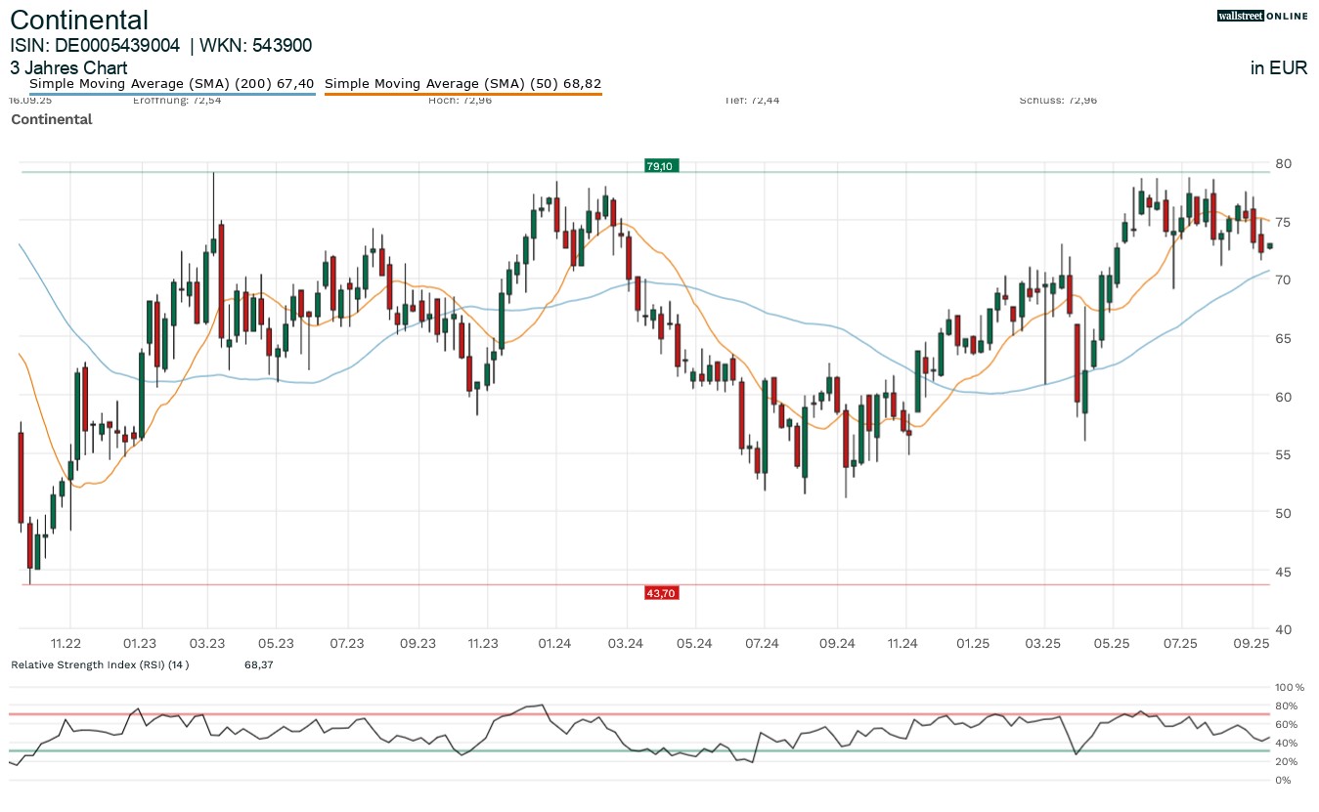Viewport: 1319px width, 812px height.
Task: Click the 16.09.25 date label
Action: pos(29,100)
